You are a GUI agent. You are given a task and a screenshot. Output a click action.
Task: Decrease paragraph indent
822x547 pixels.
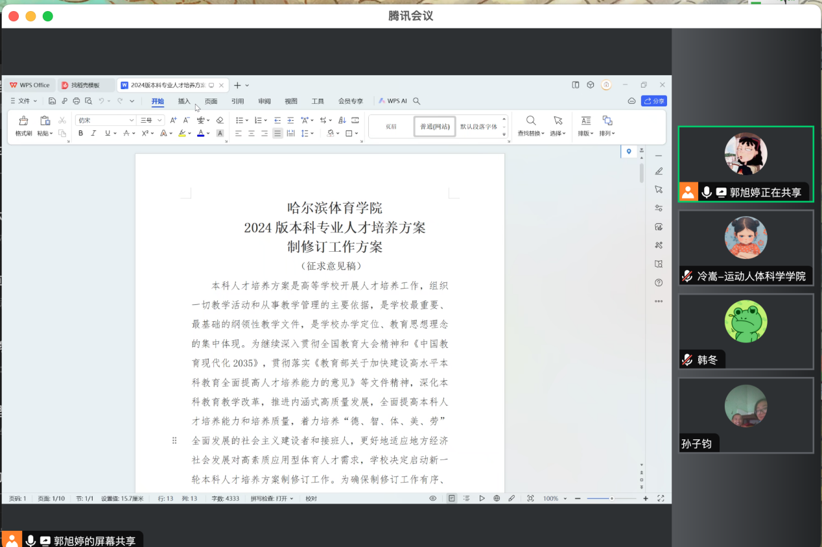(277, 120)
